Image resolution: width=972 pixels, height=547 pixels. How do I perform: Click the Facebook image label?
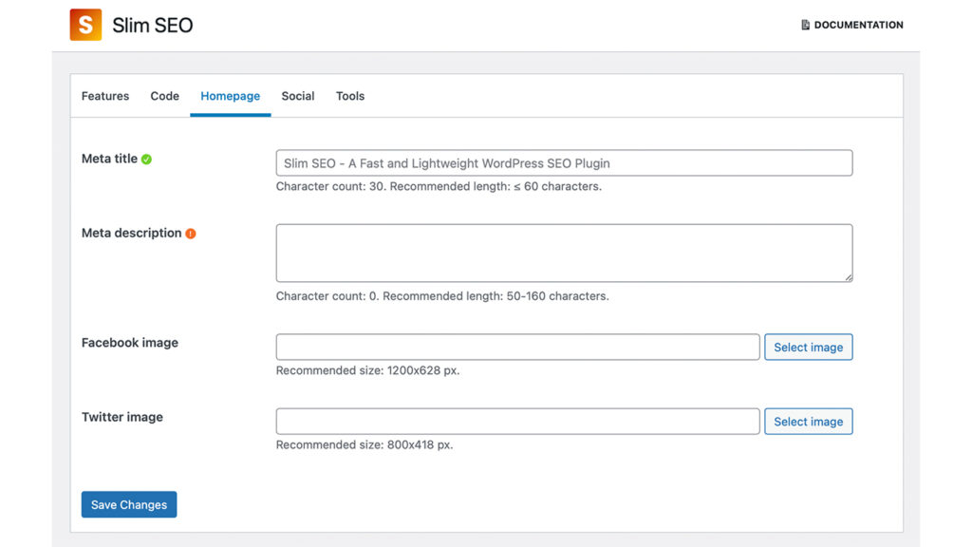pos(129,343)
